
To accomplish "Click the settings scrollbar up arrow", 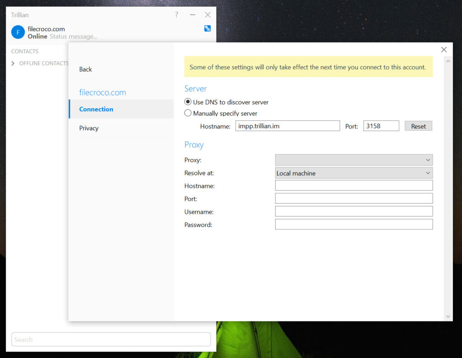I will (448, 61).
